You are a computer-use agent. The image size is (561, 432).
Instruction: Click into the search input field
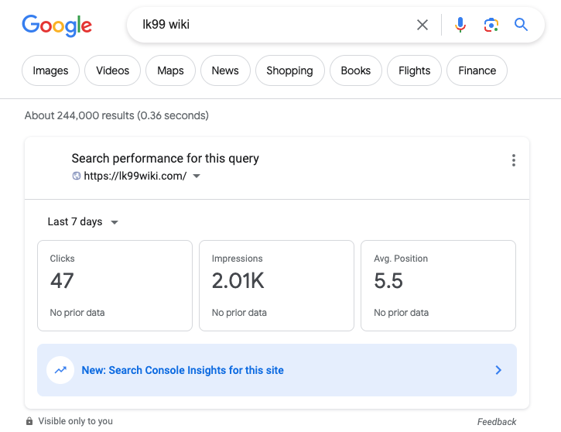[271, 25]
